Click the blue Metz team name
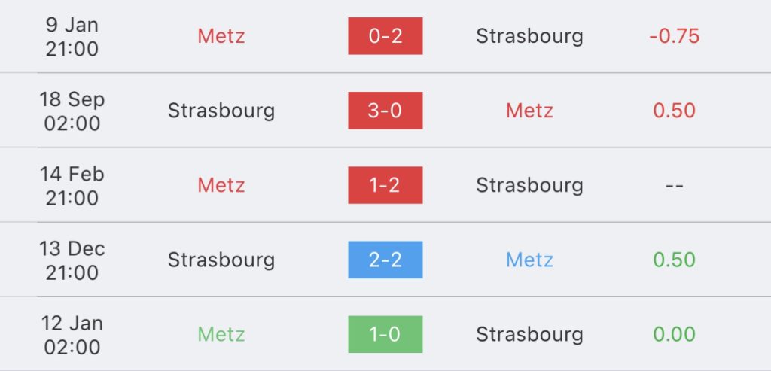The image size is (771, 371). click(529, 260)
